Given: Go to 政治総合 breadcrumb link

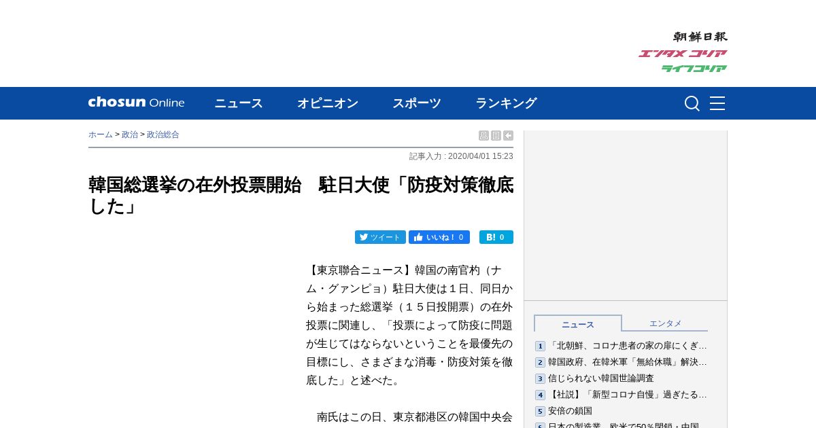Looking at the screenshot, I should click(x=163, y=135).
